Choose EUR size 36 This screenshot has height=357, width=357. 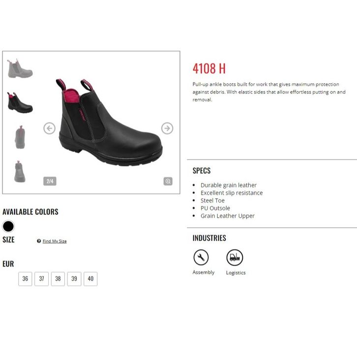(x=25, y=279)
